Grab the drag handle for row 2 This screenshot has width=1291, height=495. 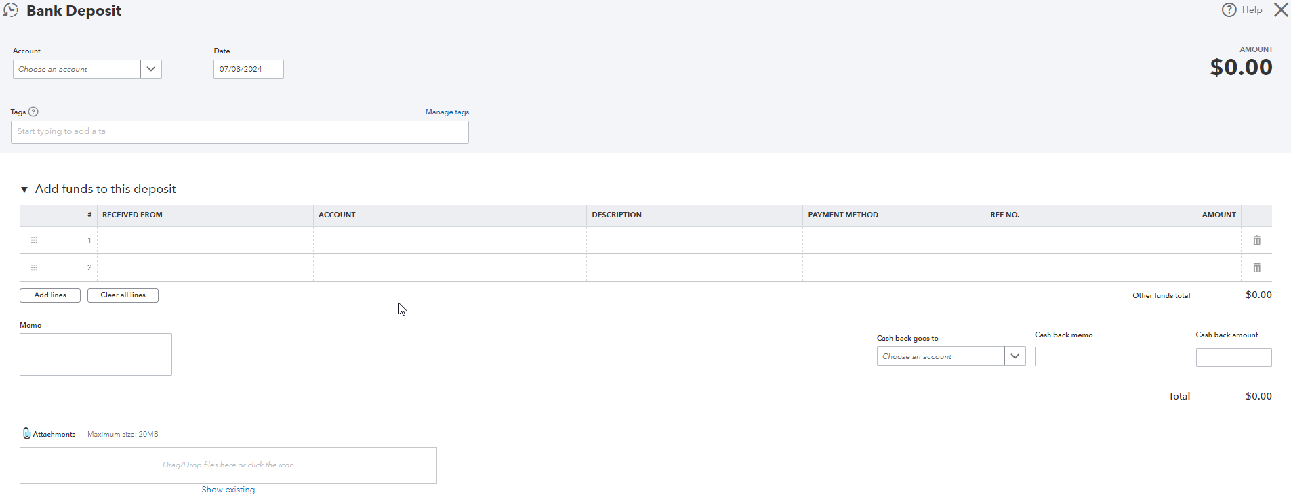(x=34, y=267)
